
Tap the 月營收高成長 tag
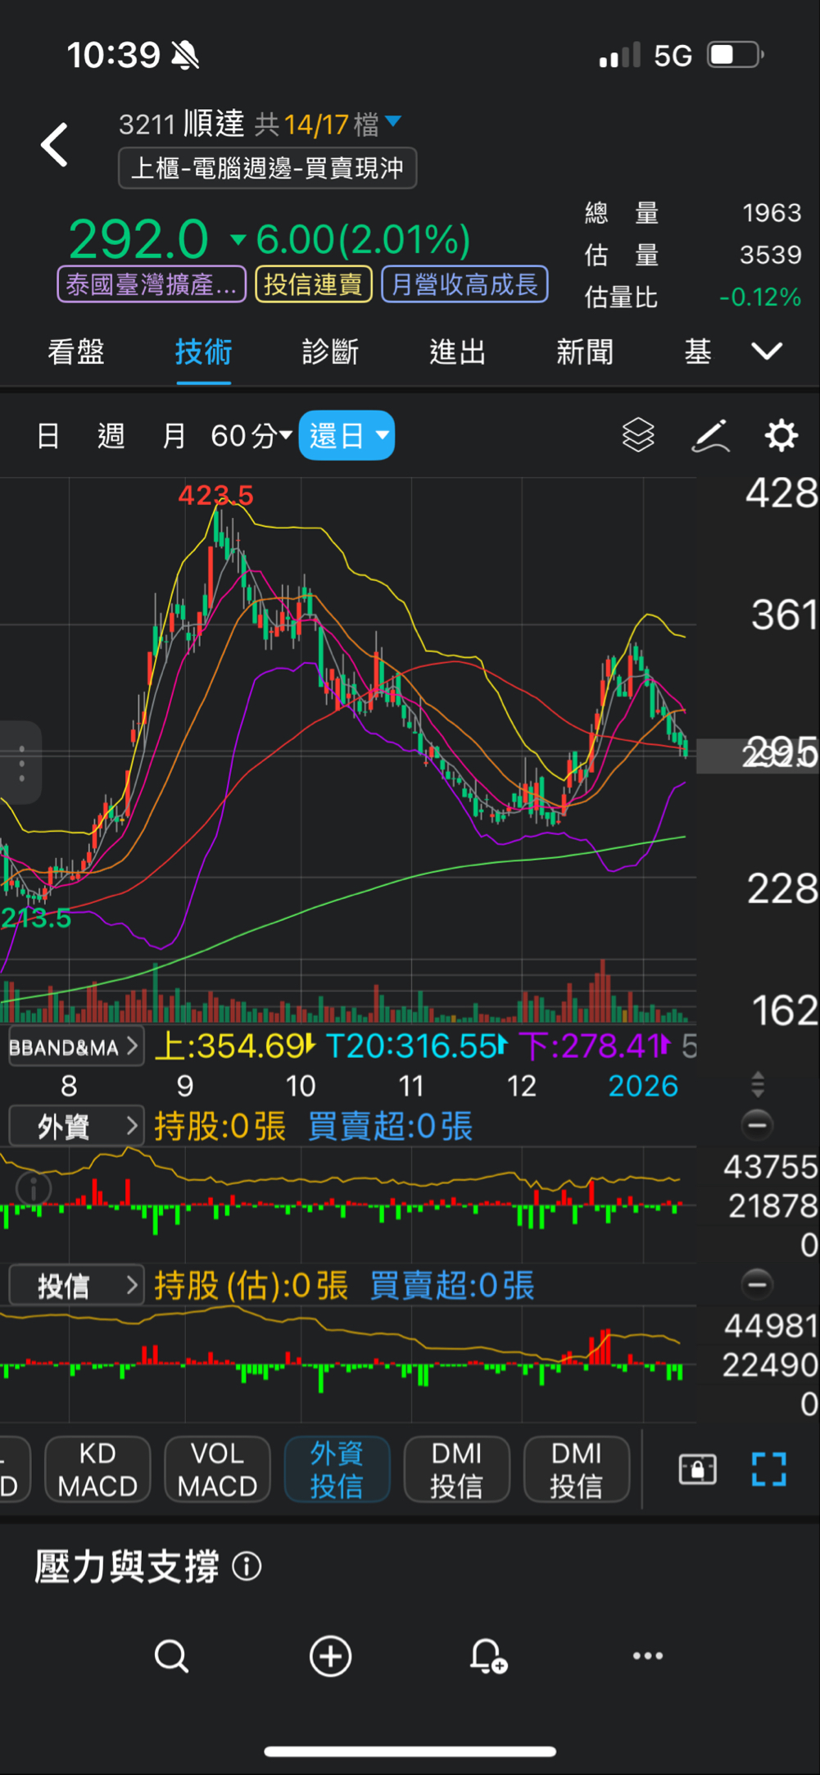[464, 284]
